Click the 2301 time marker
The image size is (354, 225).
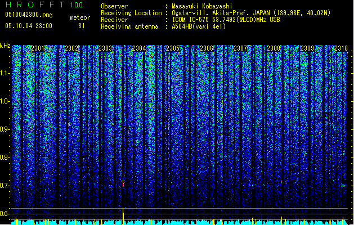[38, 48]
